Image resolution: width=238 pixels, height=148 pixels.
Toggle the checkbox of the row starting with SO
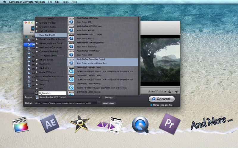point(29,85)
